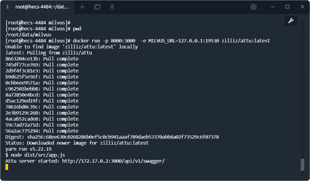Click the docker run command line

pyautogui.click(x=171, y=41)
